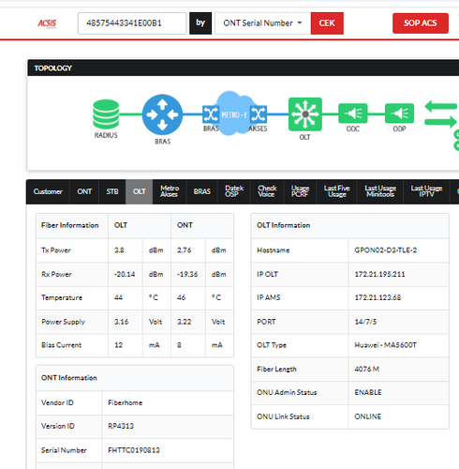Click the green OLT node icon
The image size is (459, 469).
(305, 114)
